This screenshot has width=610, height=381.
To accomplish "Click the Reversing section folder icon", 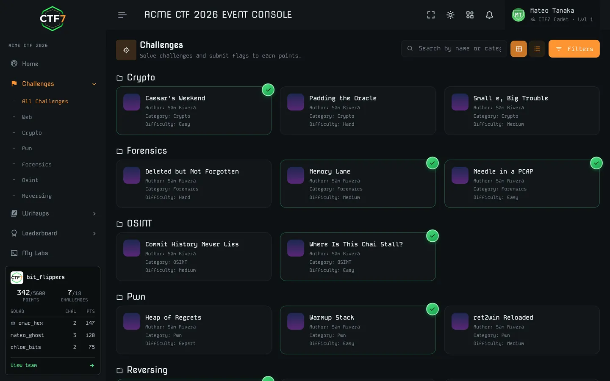I will (119, 370).
